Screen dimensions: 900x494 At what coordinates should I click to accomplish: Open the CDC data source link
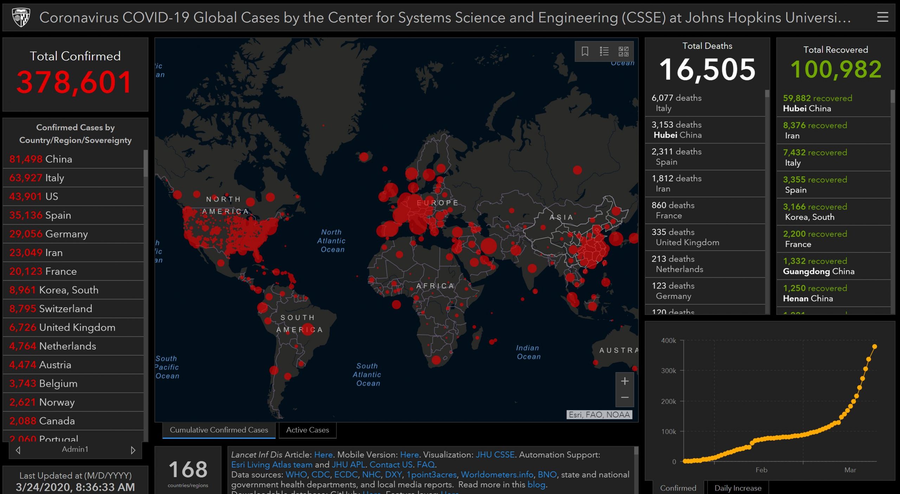321,474
